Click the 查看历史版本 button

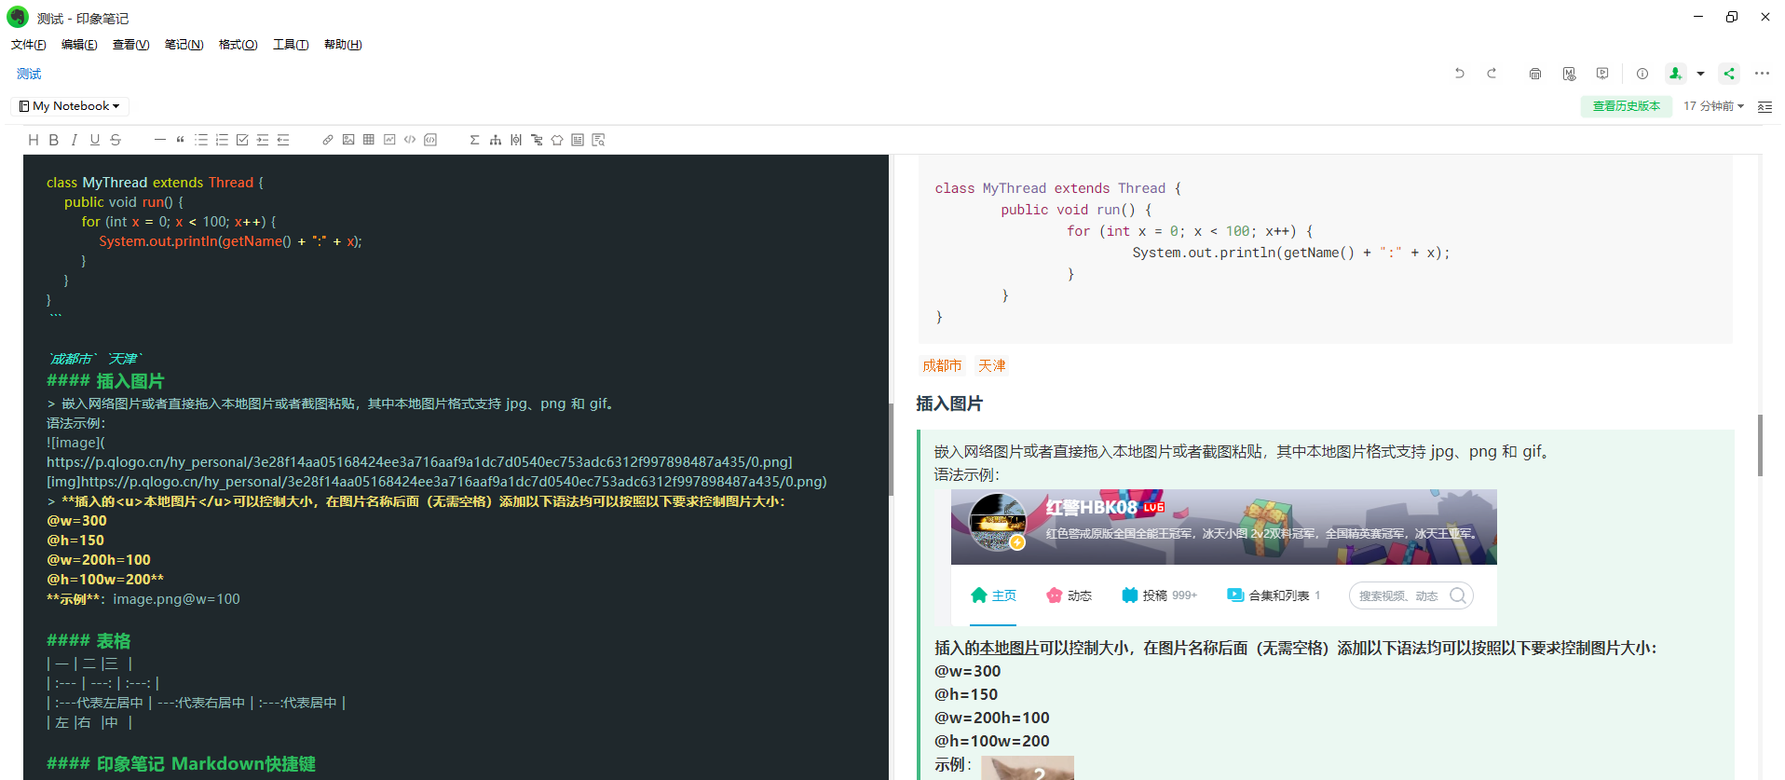click(x=1627, y=106)
